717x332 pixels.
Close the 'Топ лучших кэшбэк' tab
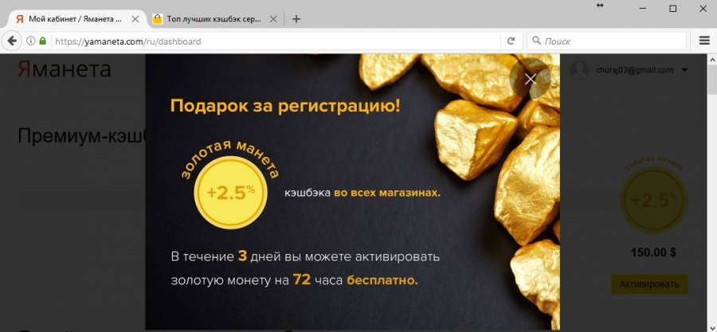coord(273,19)
